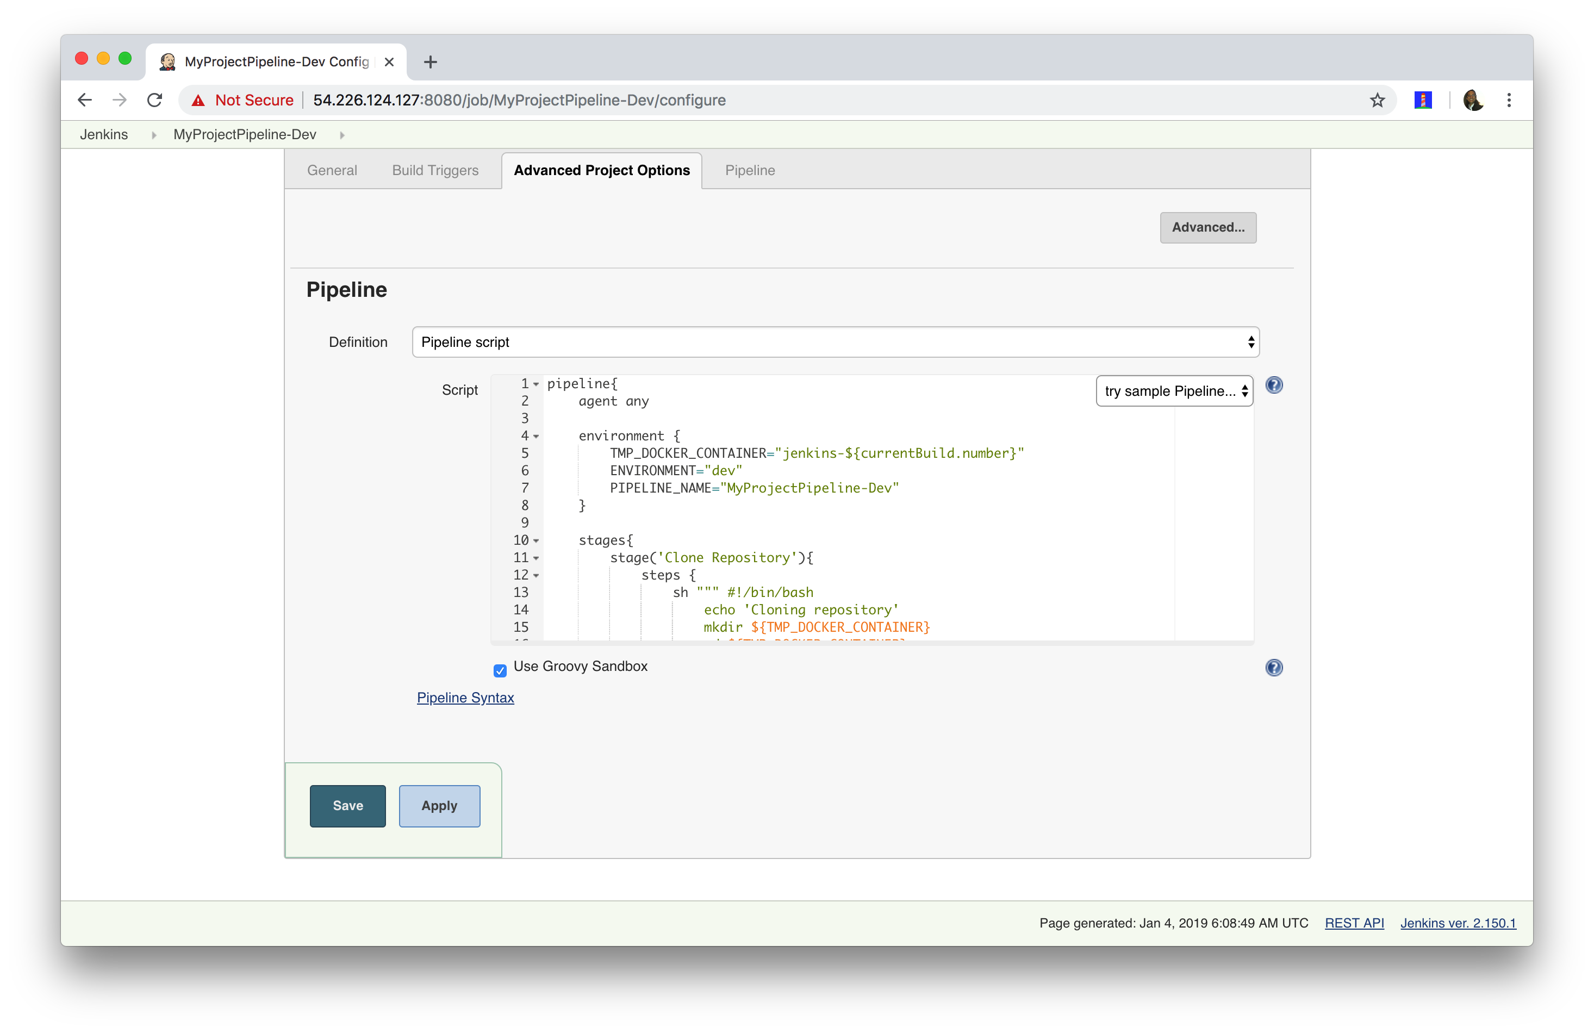Click in script editor on line 2 agent any
1594x1033 pixels.
pyautogui.click(x=613, y=402)
